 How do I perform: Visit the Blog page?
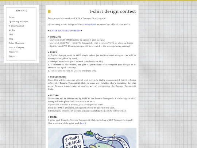point(11,39)
